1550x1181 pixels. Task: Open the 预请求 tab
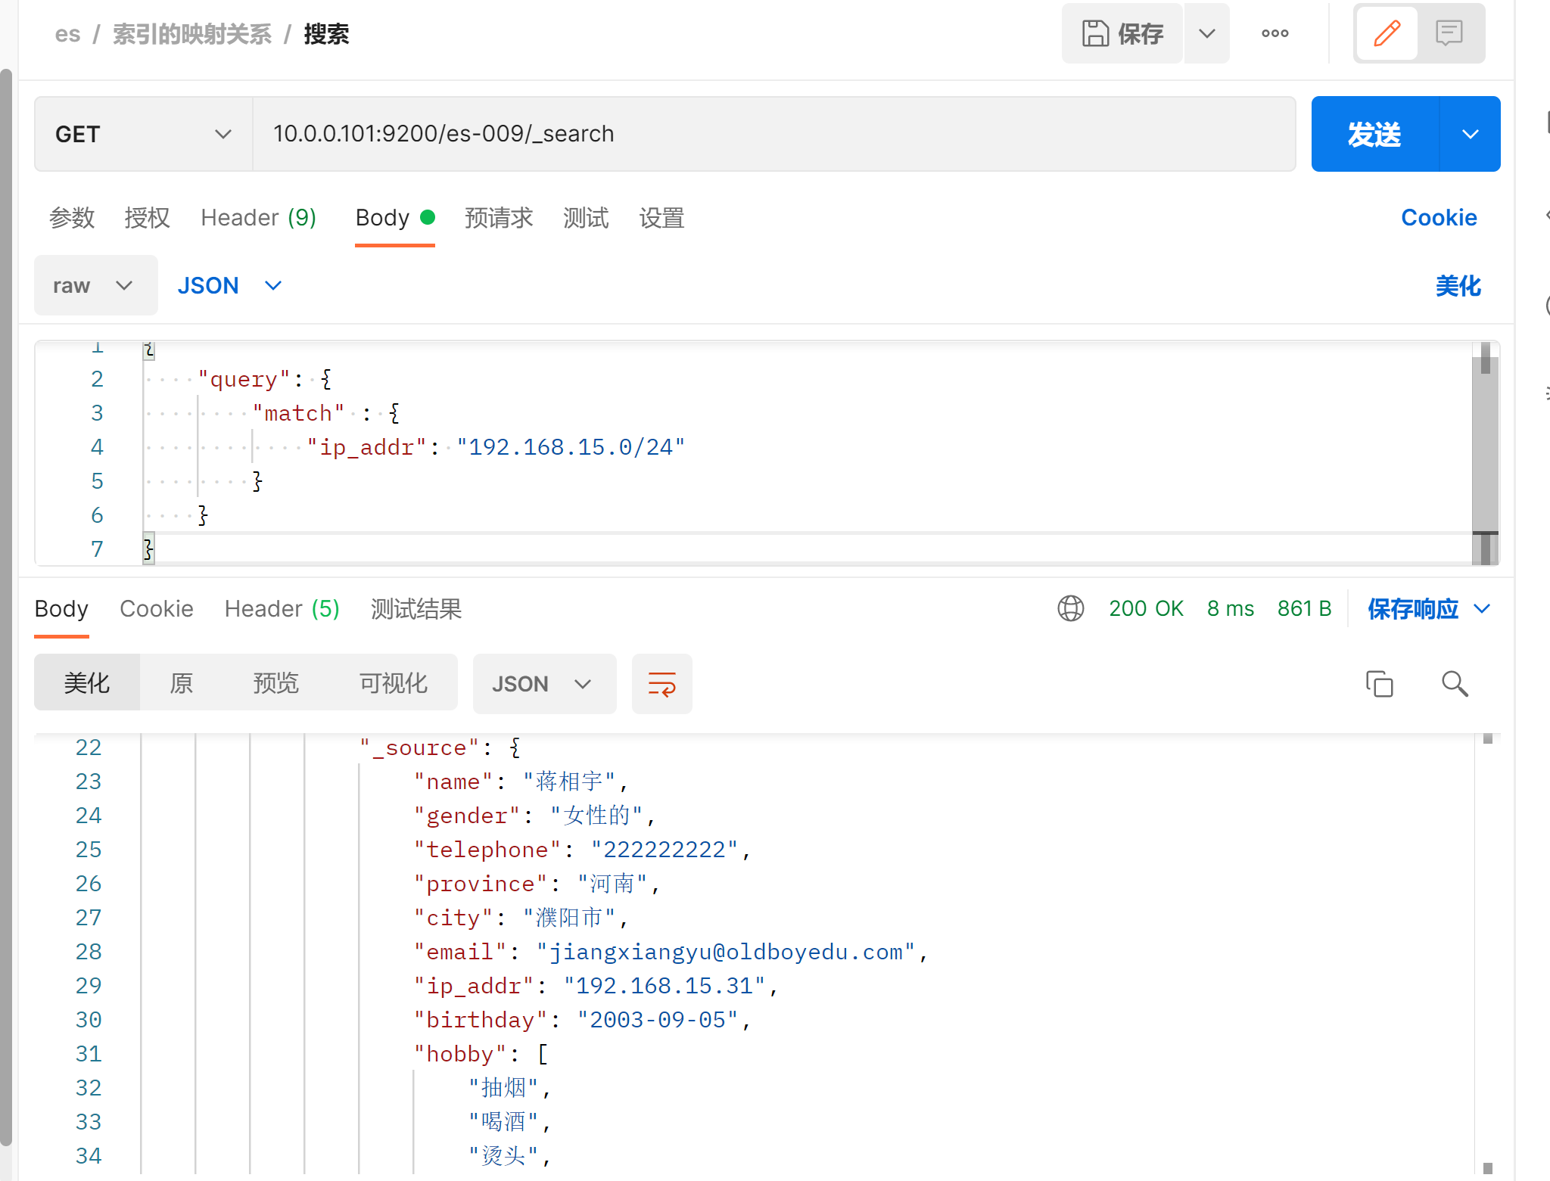point(499,218)
